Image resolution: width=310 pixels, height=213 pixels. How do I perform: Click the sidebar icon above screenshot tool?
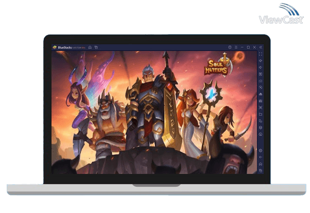[x=261, y=101]
